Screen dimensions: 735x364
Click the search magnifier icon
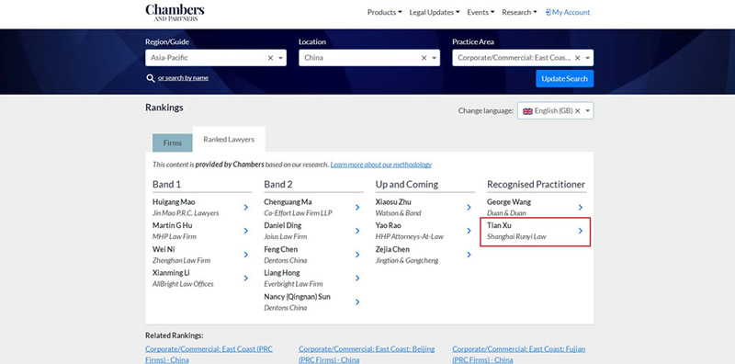tap(151, 78)
